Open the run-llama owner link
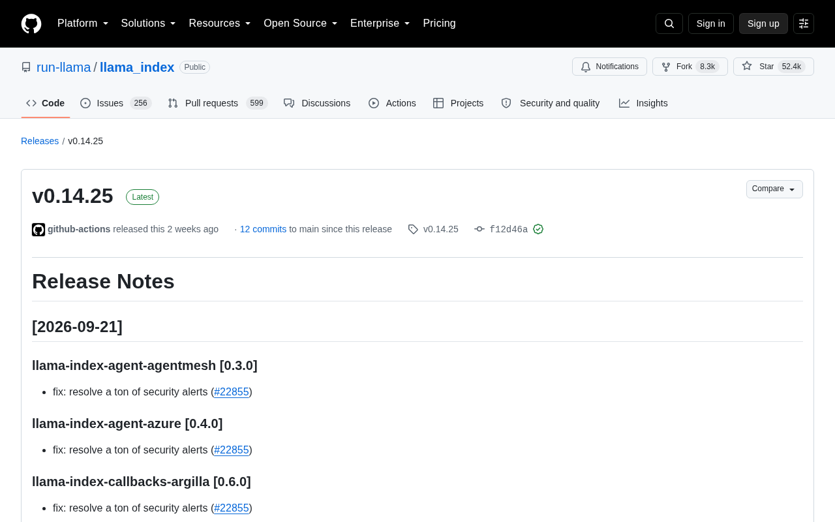The image size is (835, 522). pyautogui.click(x=64, y=67)
